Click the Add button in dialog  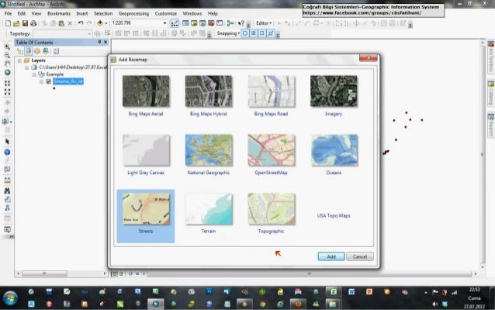[x=331, y=256]
